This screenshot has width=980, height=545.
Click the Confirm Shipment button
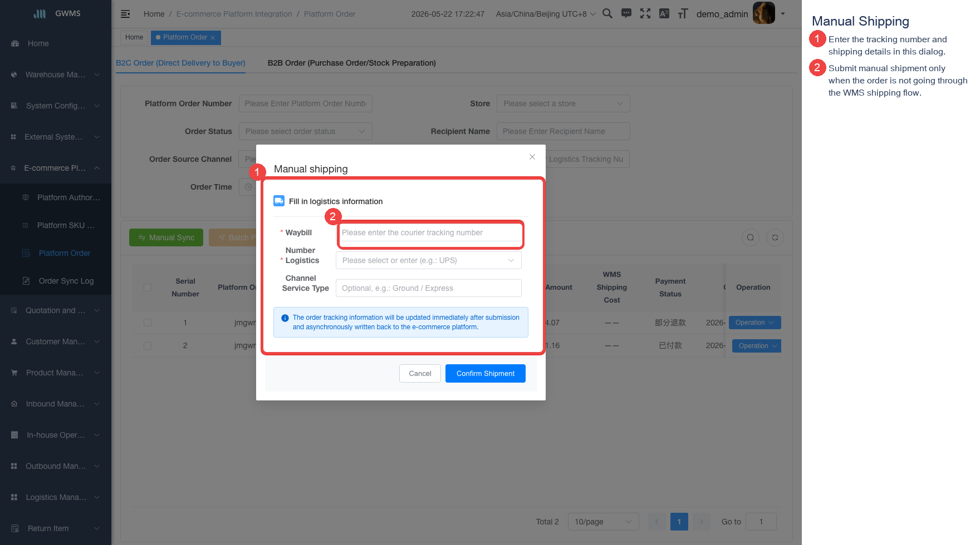[x=486, y=373]
